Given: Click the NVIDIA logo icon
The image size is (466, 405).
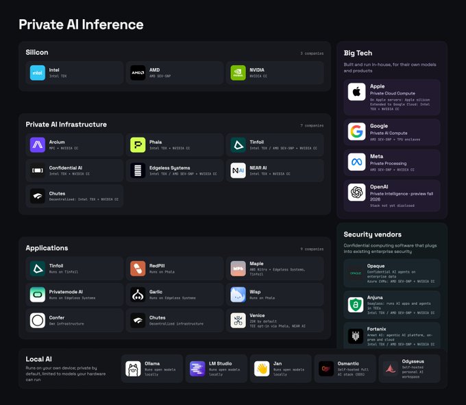Looking at the screenshot, I should [238, 73].
